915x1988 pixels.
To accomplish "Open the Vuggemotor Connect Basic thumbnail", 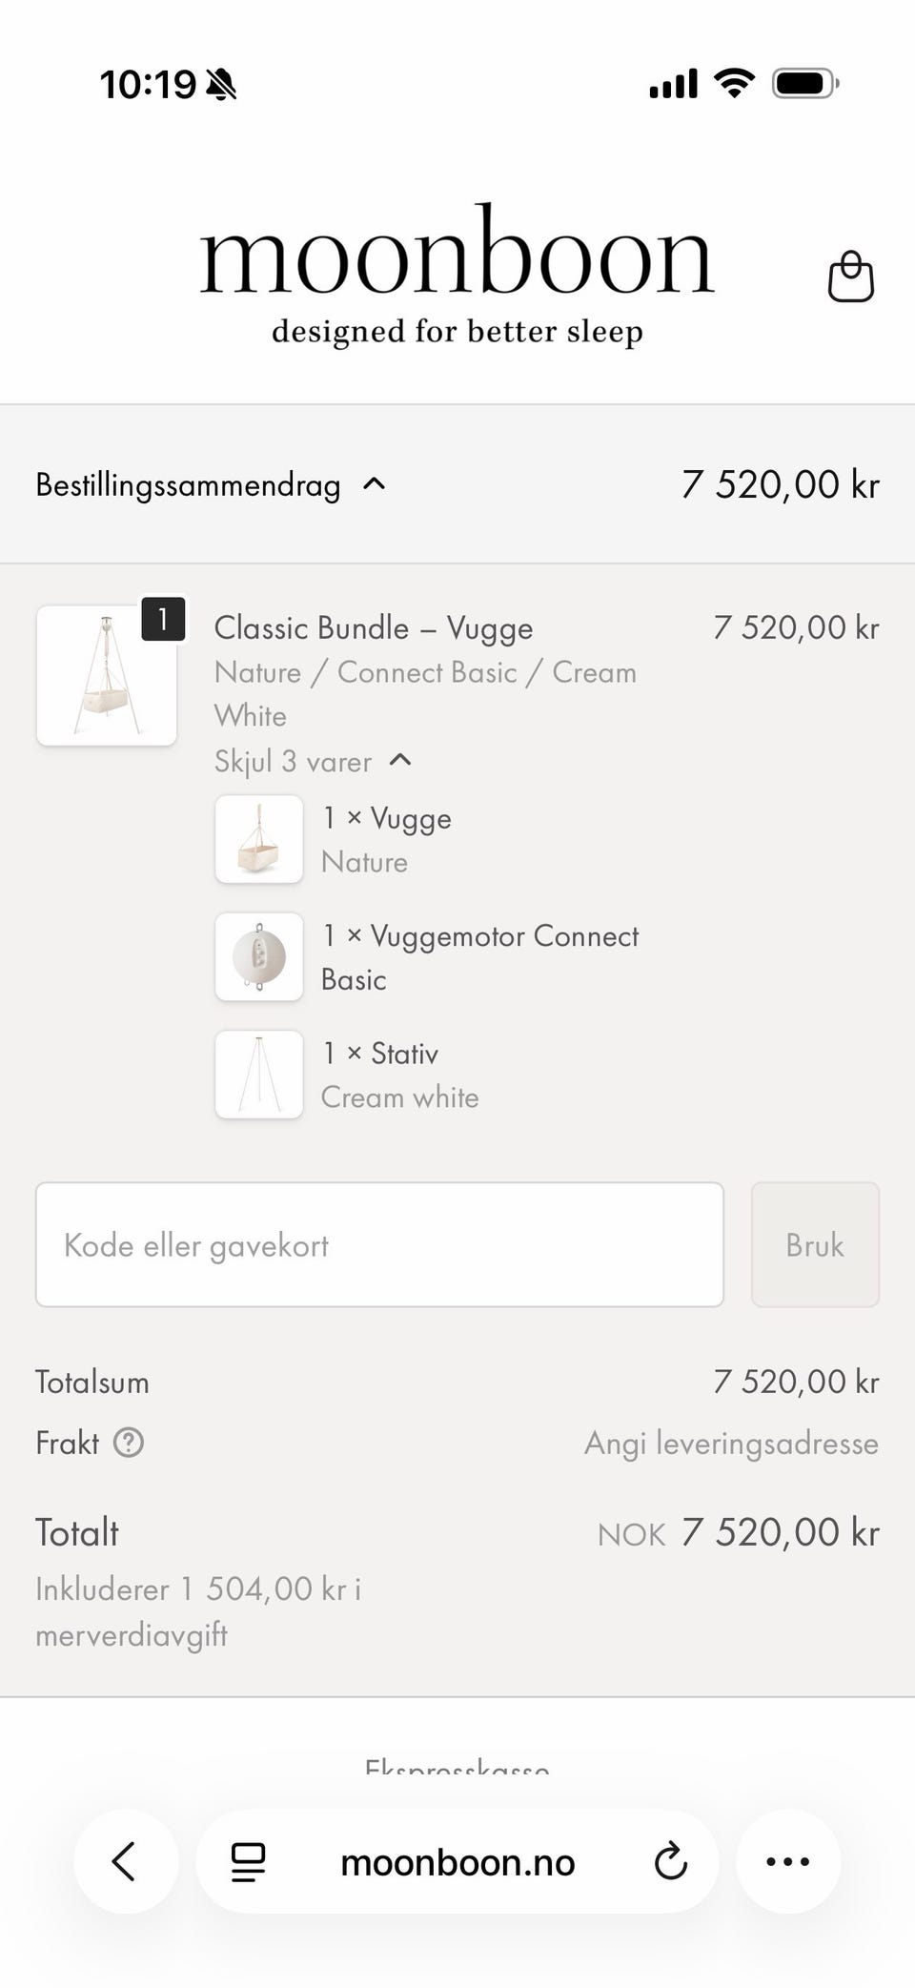I will pos(259,956).
